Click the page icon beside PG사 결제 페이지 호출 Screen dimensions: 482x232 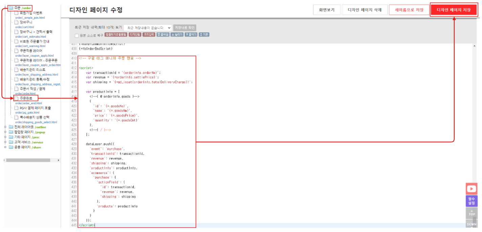tap(16, 108)
